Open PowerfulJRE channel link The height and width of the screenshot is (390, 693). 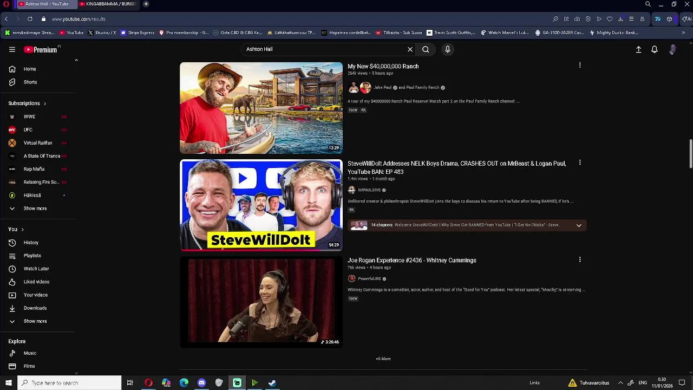[x=369, y=279]
